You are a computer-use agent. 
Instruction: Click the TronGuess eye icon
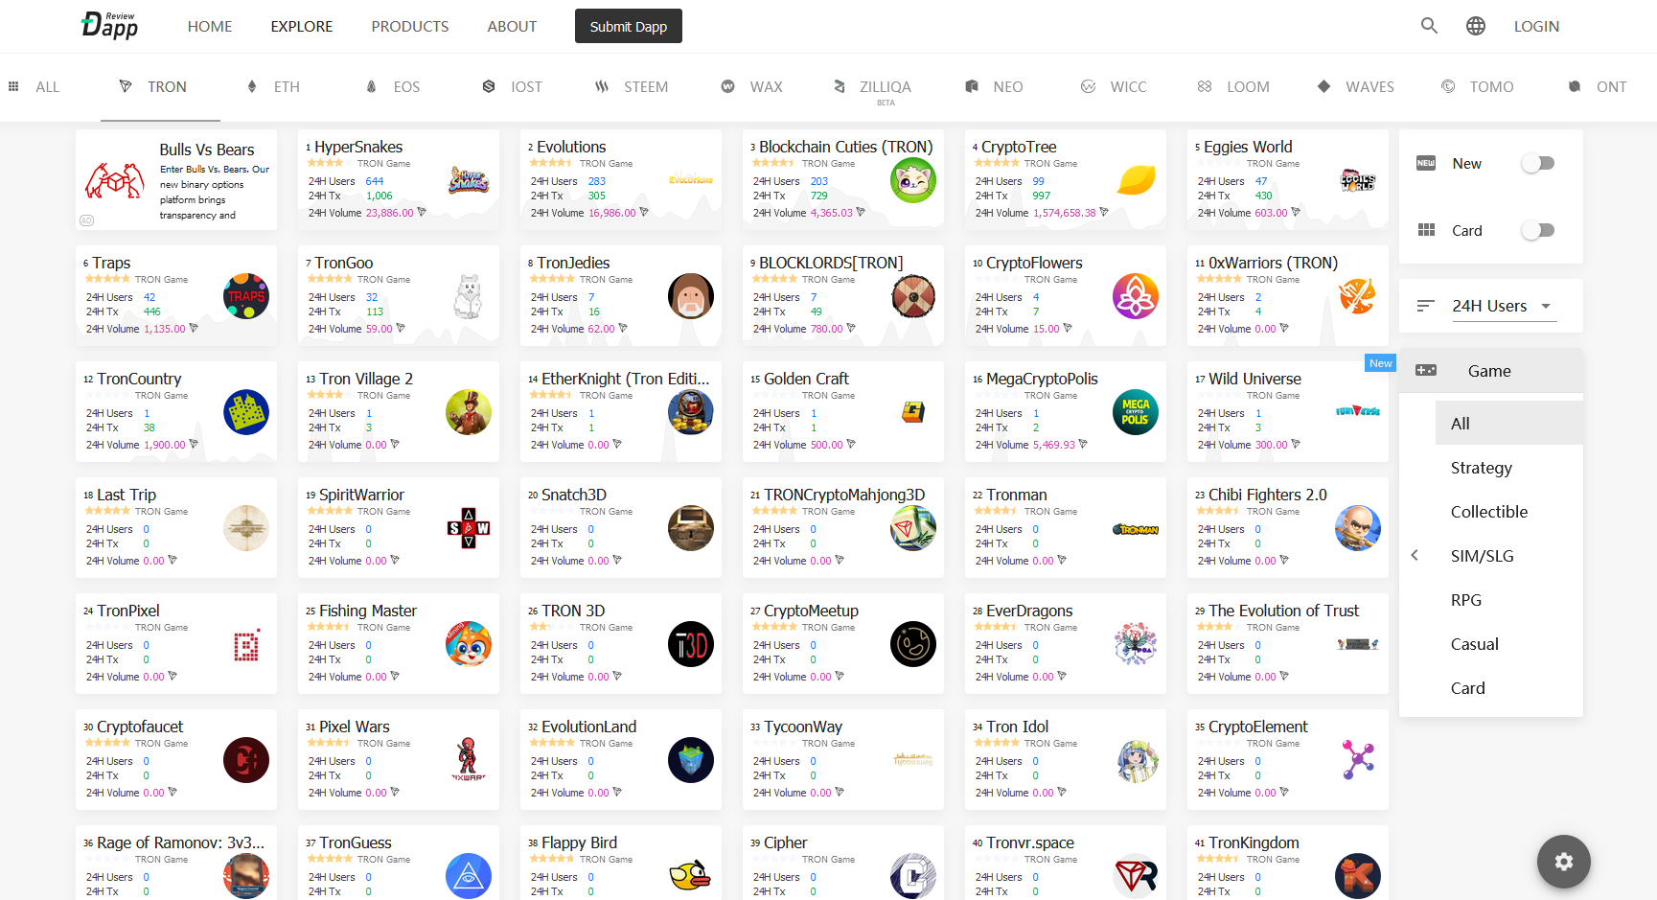point(469,875)
